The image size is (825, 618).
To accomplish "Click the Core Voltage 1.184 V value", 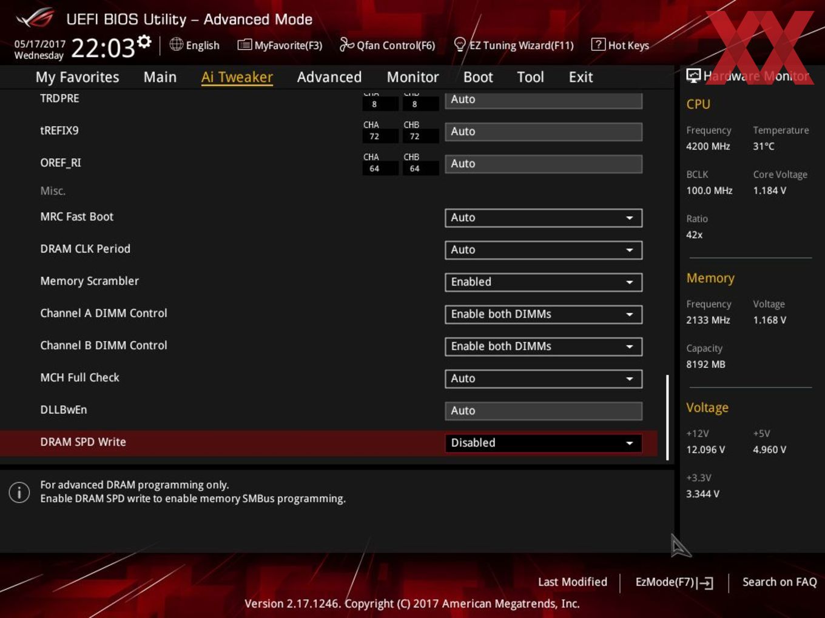I will (x=770, y=190).
